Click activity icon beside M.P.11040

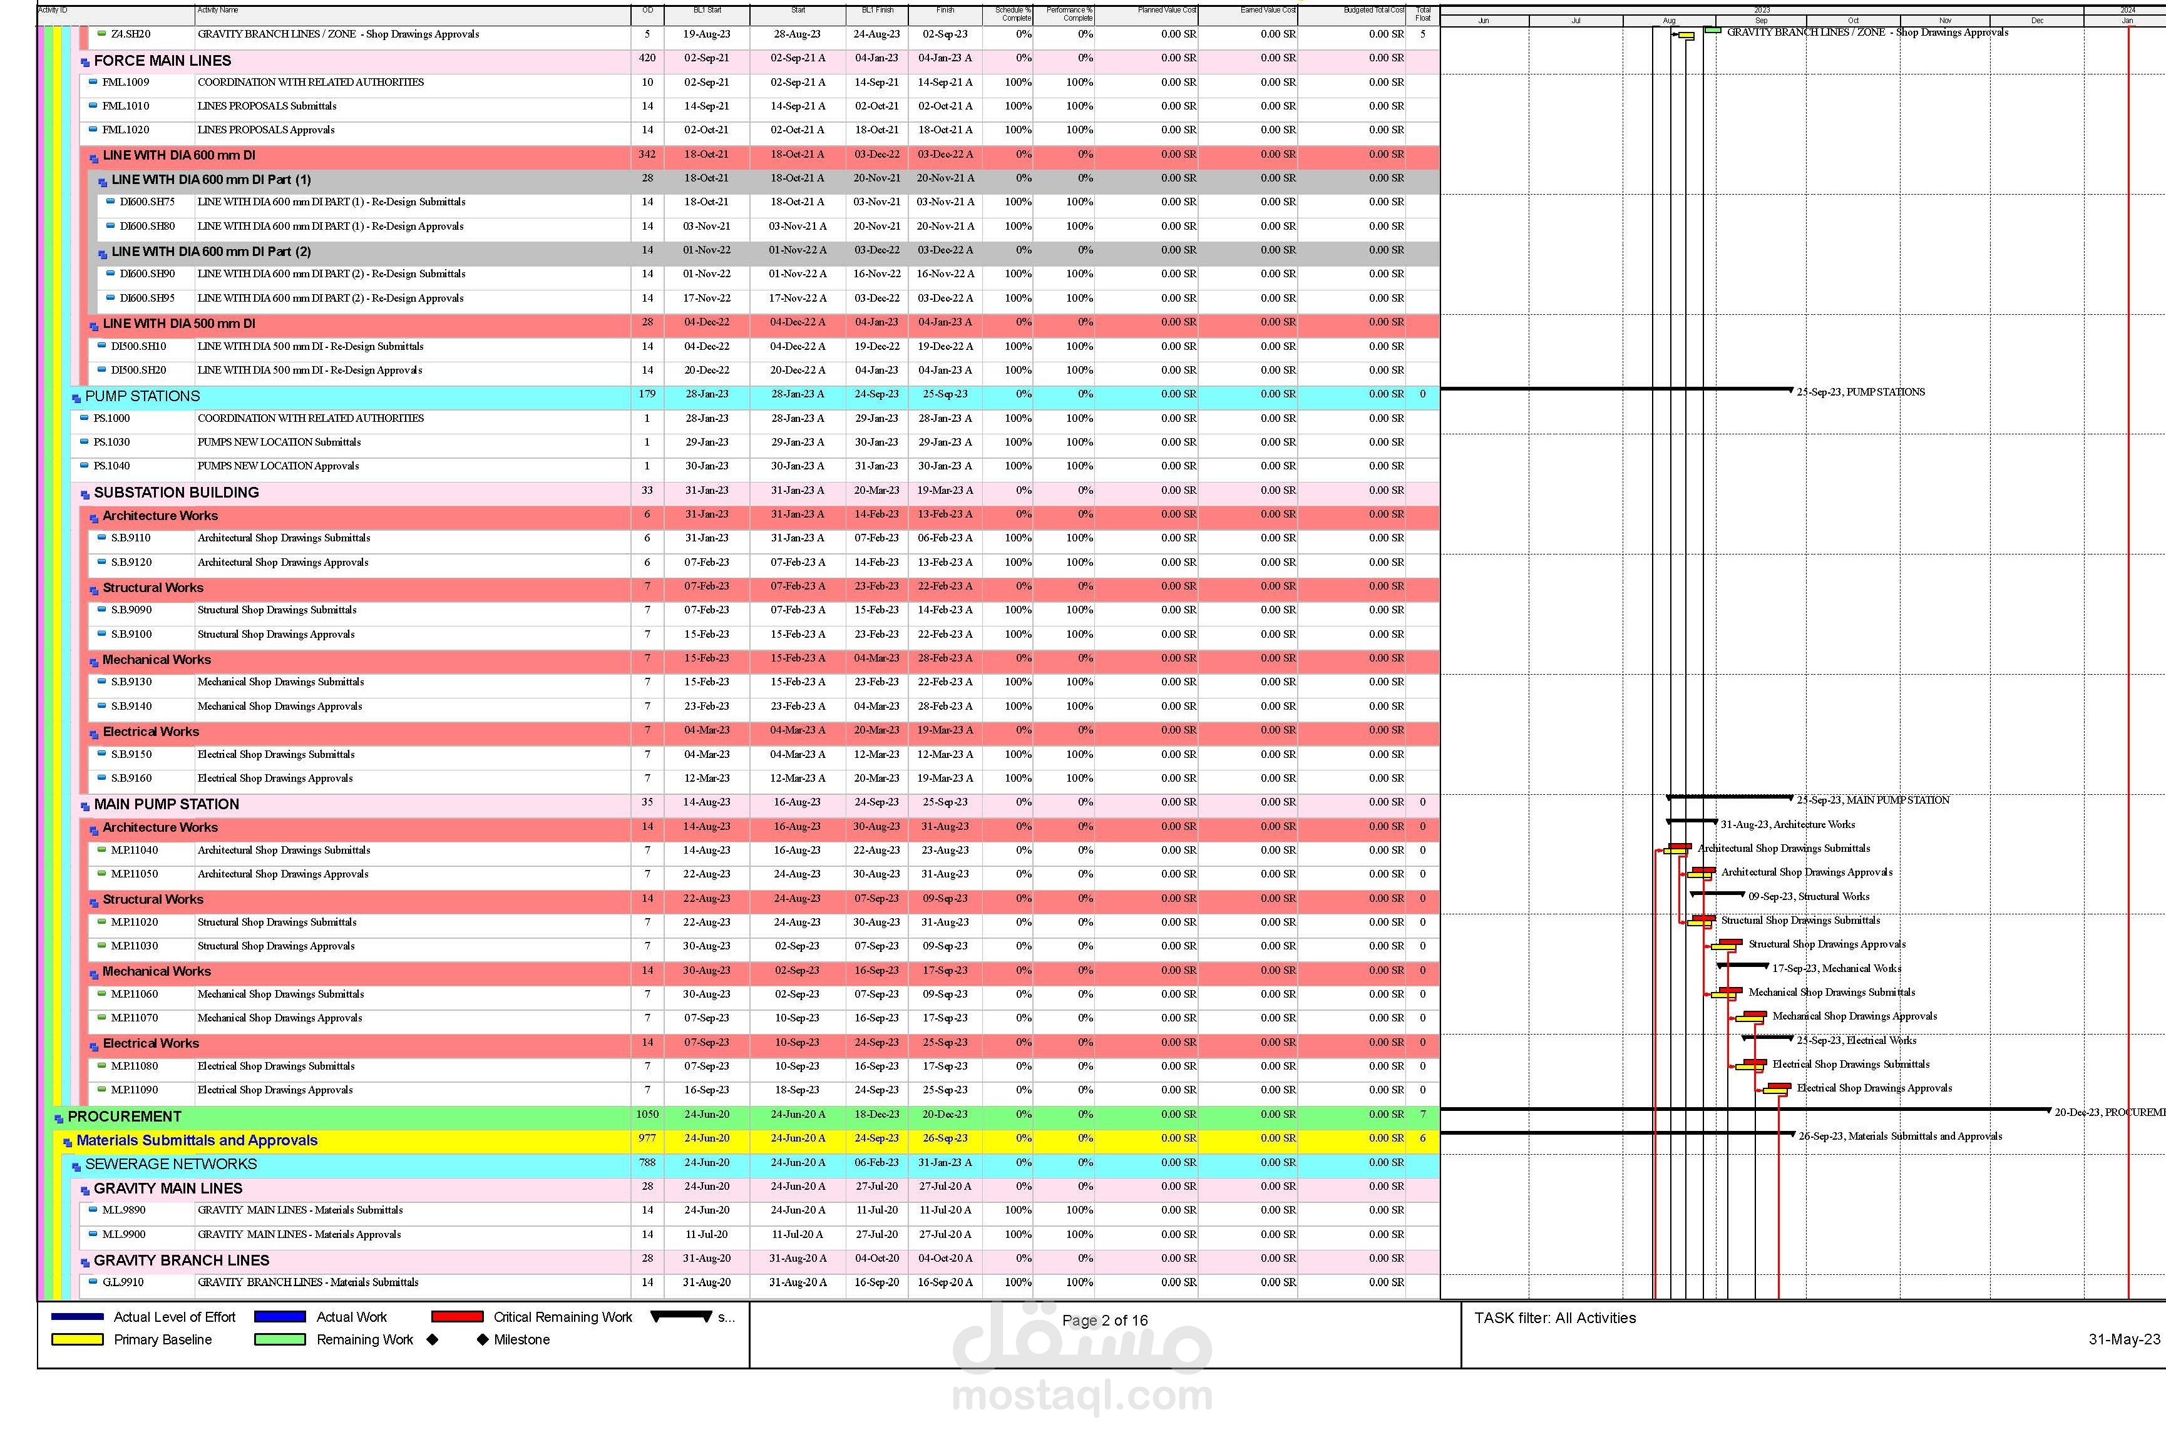(x=101, y=850)
